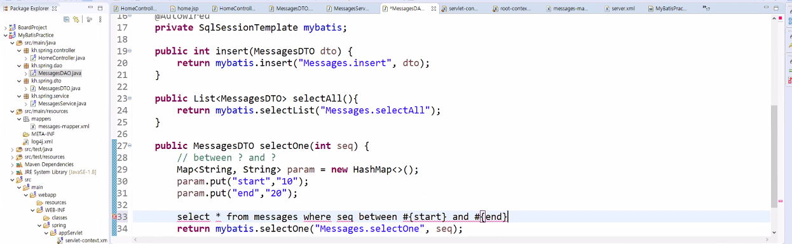792x244 pixels.
Task: Select the META-INF folder
Action: [x=43, y=134]
